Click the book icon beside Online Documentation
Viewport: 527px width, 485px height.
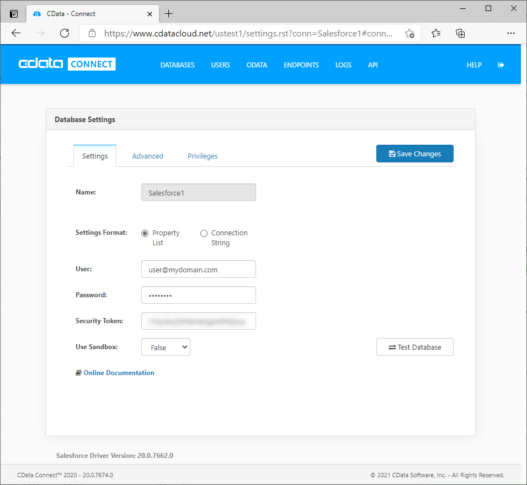coord(78,372)
